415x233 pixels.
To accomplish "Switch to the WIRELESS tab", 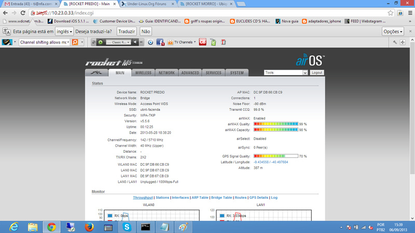I will (143, 73).
